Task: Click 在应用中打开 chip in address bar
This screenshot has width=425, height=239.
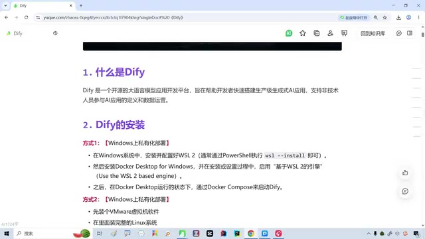Action: tap(354, 18)
